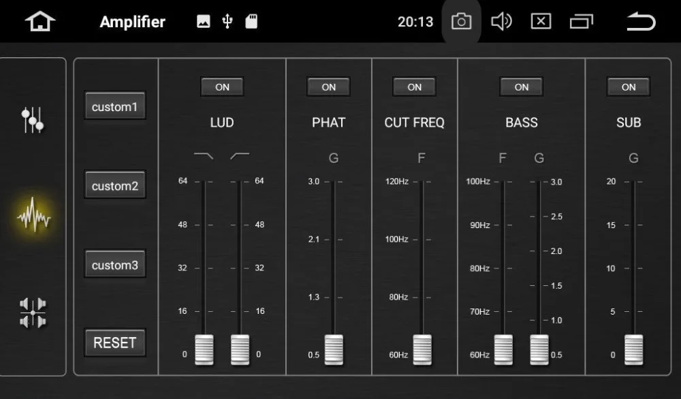Screen dimensions: 681x399
Task: Click the 90Hz mark on BASS scale
Action: pyautogui.click(x=480, y=225)
